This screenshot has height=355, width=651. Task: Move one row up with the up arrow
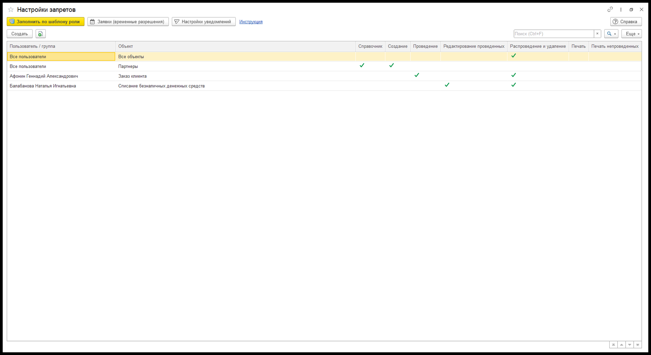(622, 345)
